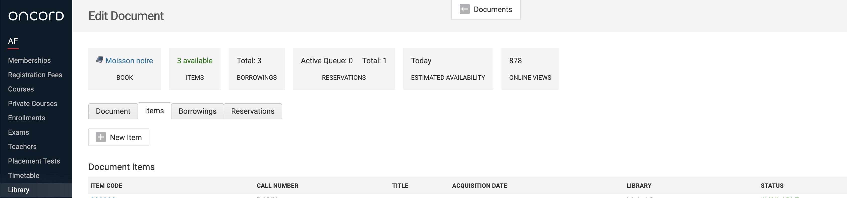
Task: Open Placement Tests
Action: [34, 161]
